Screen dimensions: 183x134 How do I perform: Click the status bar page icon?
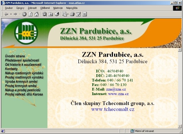[3, 131]
